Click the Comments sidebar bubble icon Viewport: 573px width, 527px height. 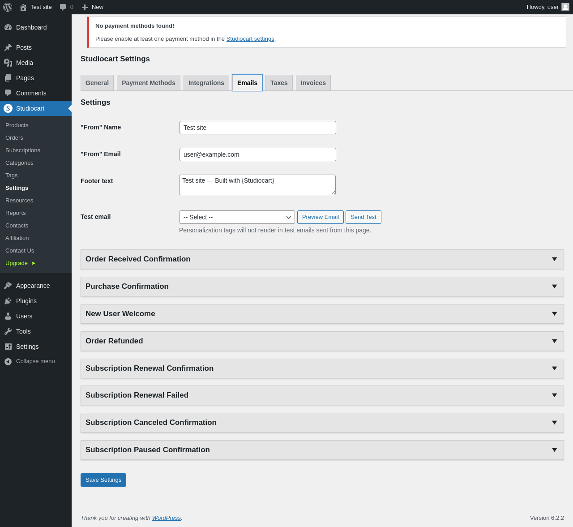(8, 93)
